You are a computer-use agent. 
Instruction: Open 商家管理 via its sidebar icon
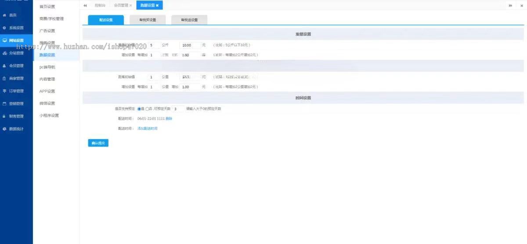click(4, 78)
